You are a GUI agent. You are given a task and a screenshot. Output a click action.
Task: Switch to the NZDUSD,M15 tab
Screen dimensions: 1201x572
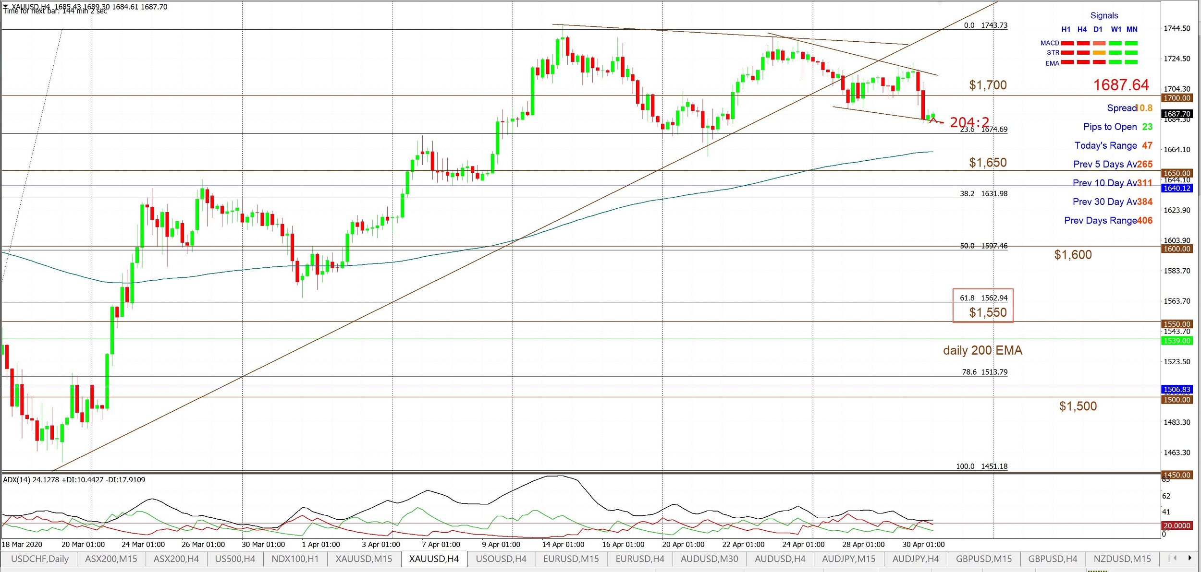(x=1122, y=559)
